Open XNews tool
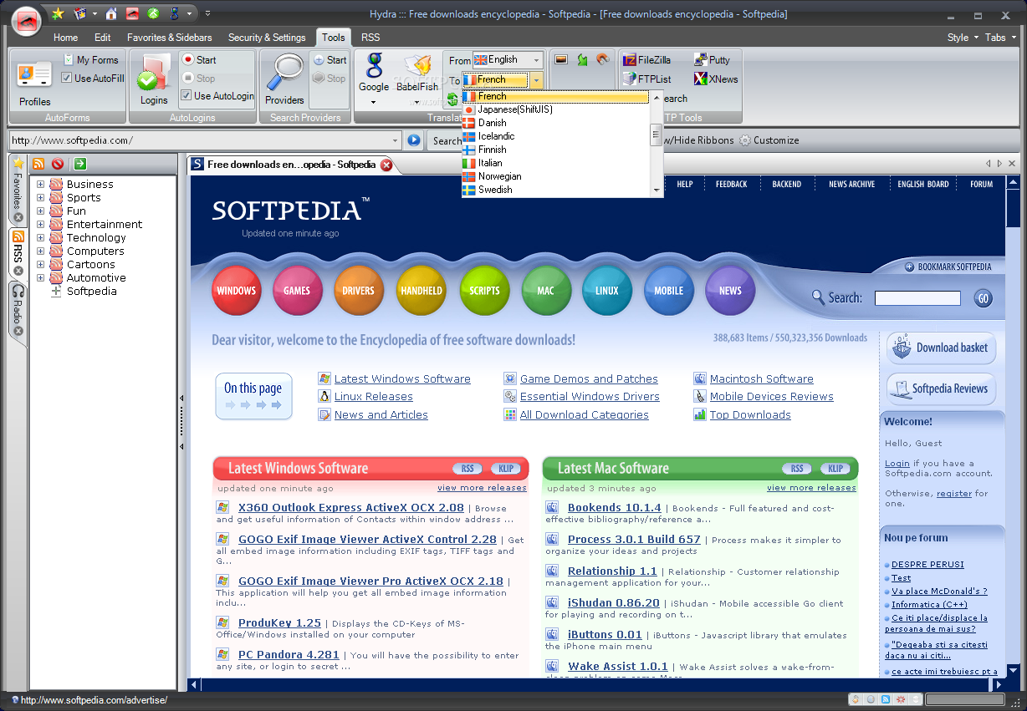Image resolution: width=1027 pixels, height=711 pixels. 716,79
